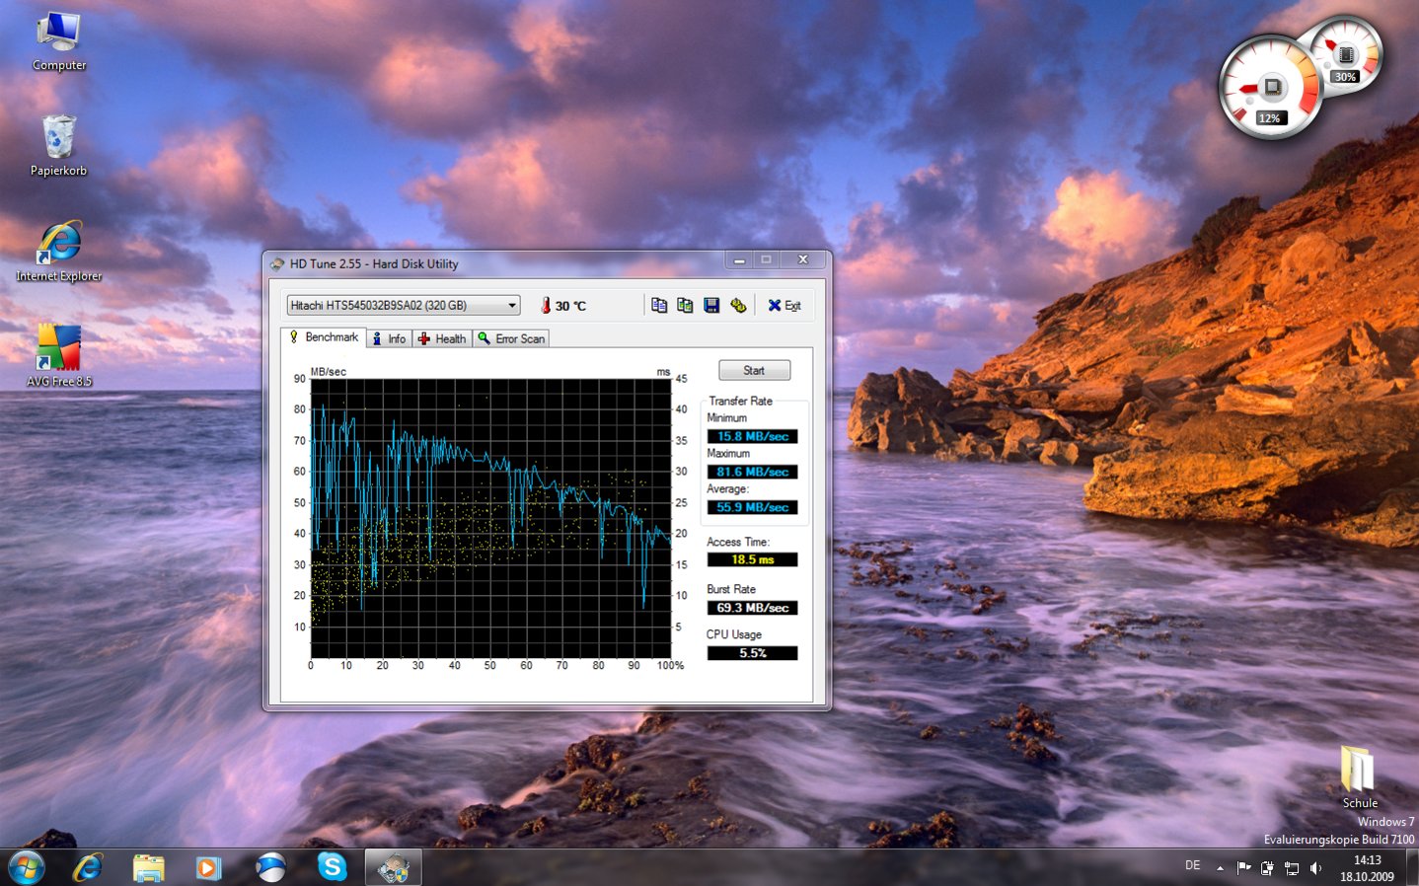Click the floppy disk save icon
This screenshot has height=886, width=1419.
(x=711, y=306)
